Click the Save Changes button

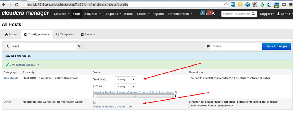(277, 46)
